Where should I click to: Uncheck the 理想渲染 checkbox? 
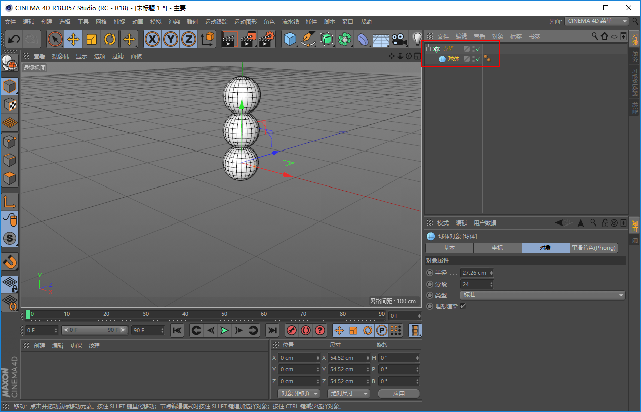(463, 306)
